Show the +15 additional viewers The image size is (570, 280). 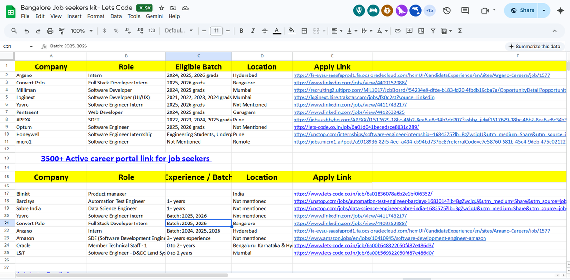429,10
